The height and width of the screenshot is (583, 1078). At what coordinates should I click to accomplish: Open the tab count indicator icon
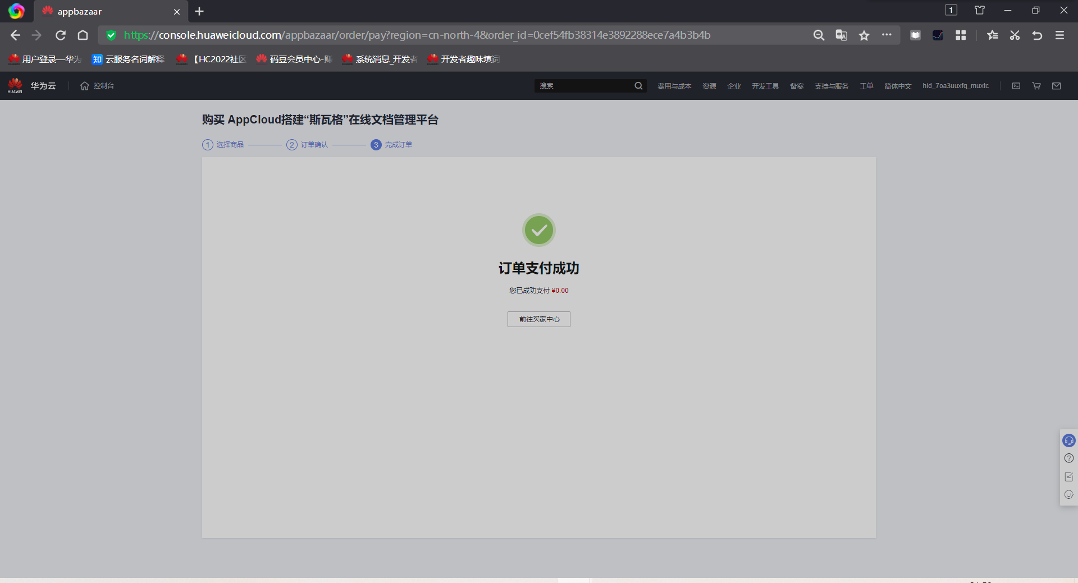(x=951, y=10)
